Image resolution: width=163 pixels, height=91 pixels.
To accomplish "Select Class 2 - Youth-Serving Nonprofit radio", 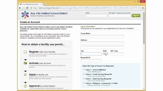I will (84, 74).
